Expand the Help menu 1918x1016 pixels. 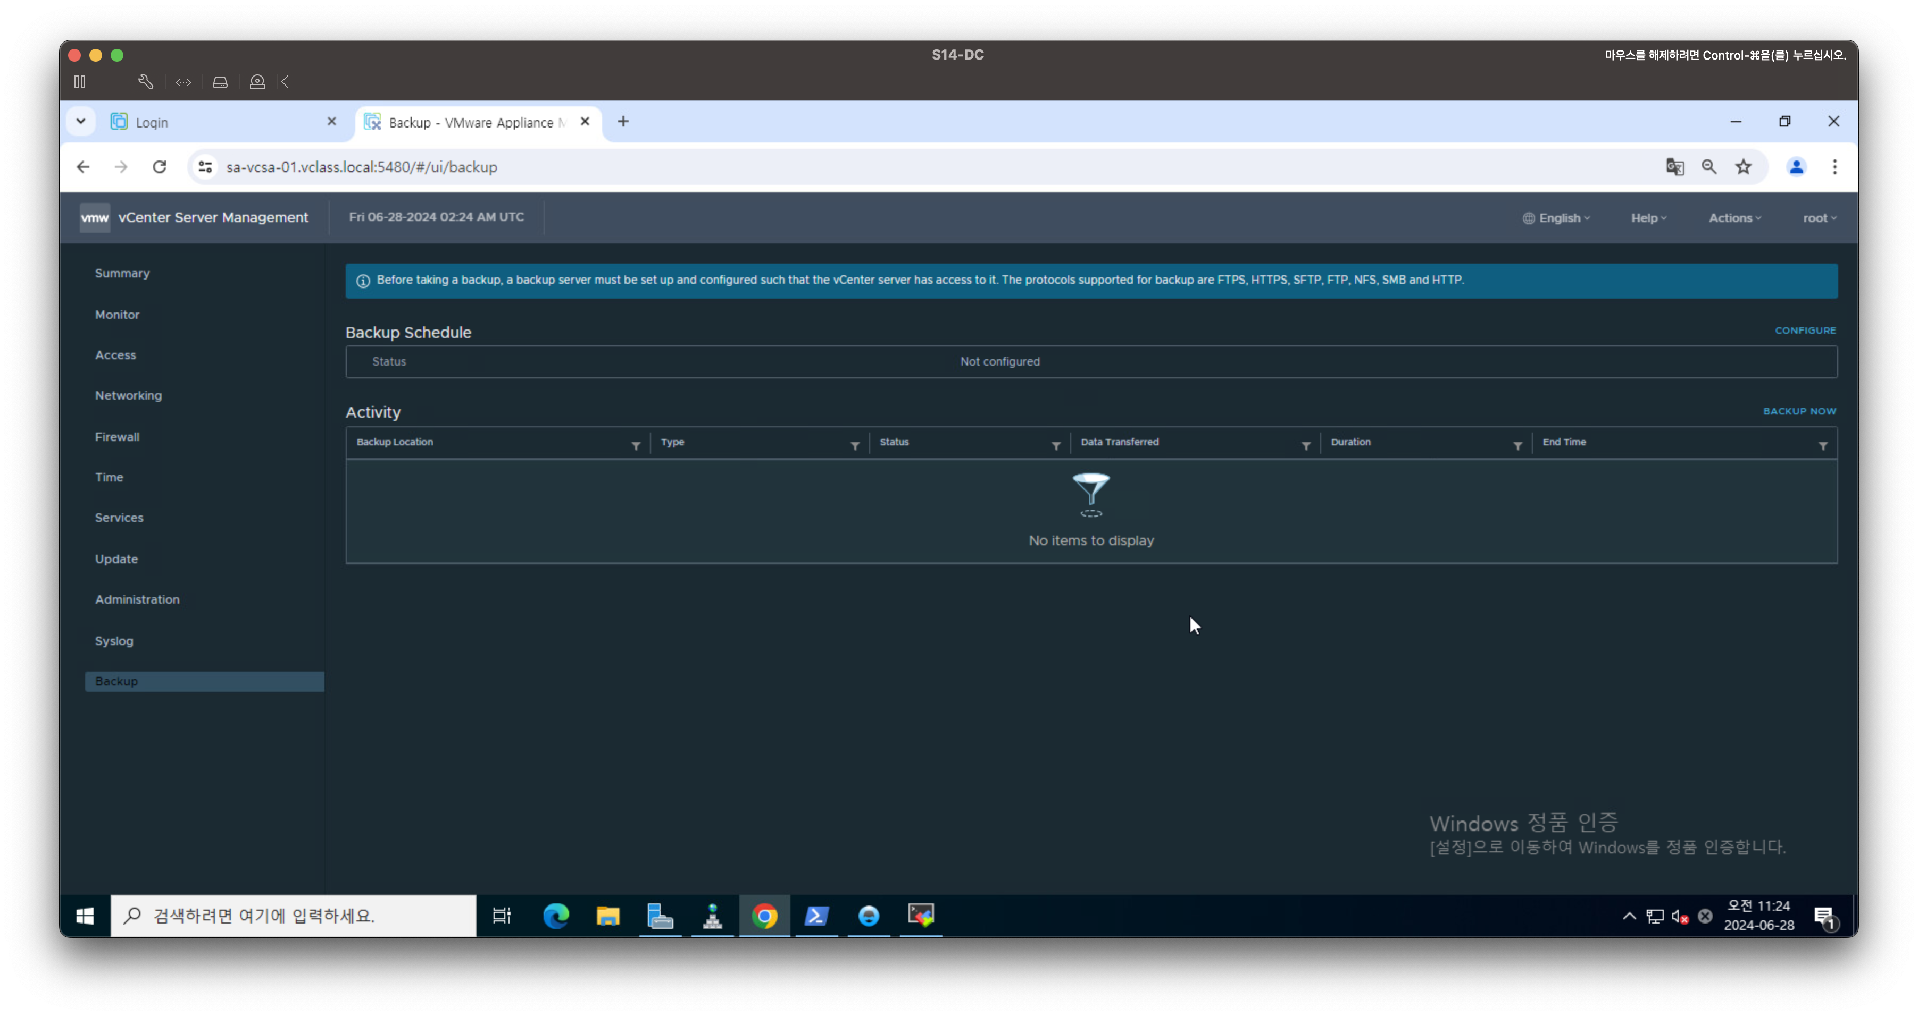tap(1648, 218)
